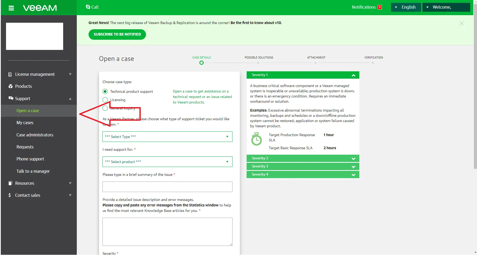This screenshot has width=477, height=255.
Task: Open the Select Type dropdown
Action: (167, 137)
